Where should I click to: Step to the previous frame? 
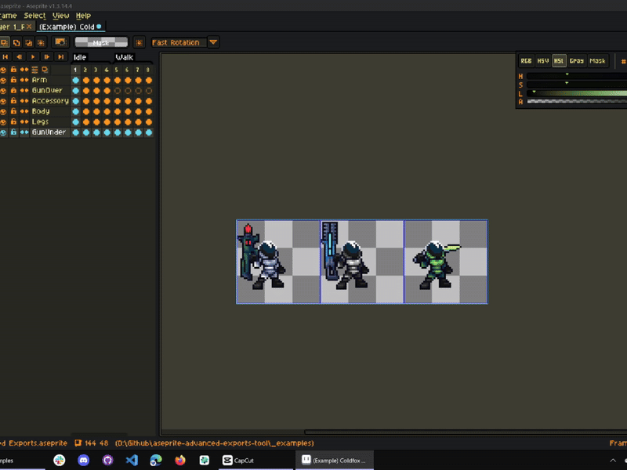coord(19,57)
